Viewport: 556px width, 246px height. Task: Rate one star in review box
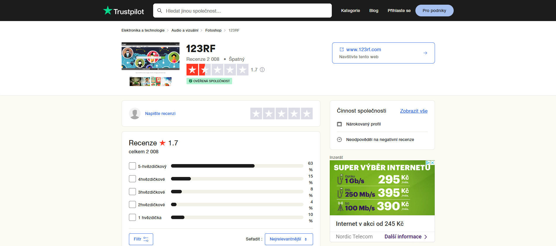[256, 113]
